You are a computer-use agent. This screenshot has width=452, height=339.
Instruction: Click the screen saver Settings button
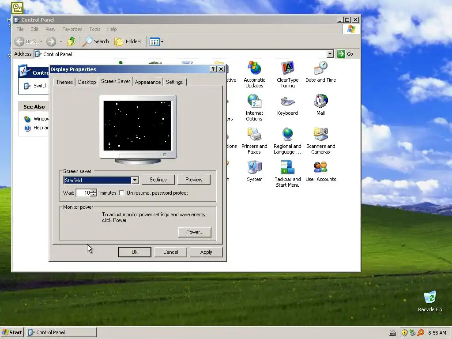pos(158,180)
